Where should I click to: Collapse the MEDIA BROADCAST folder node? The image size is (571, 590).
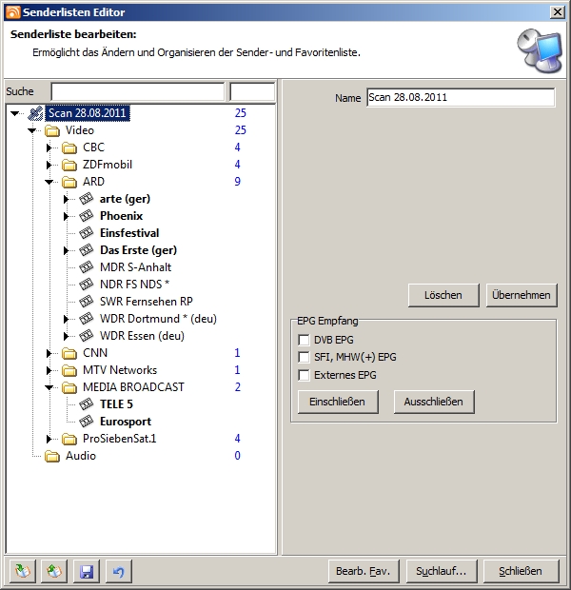49,387
